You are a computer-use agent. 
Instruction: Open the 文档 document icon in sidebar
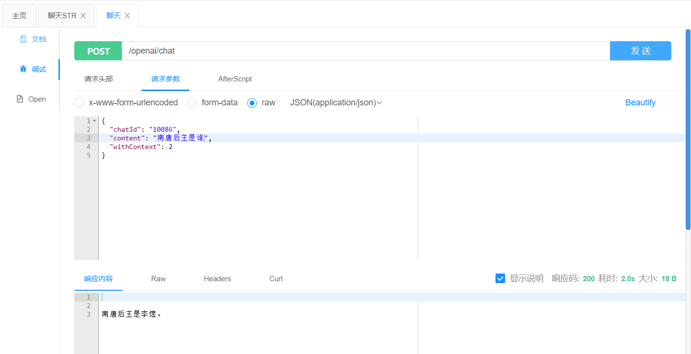(x=23, y=39)
